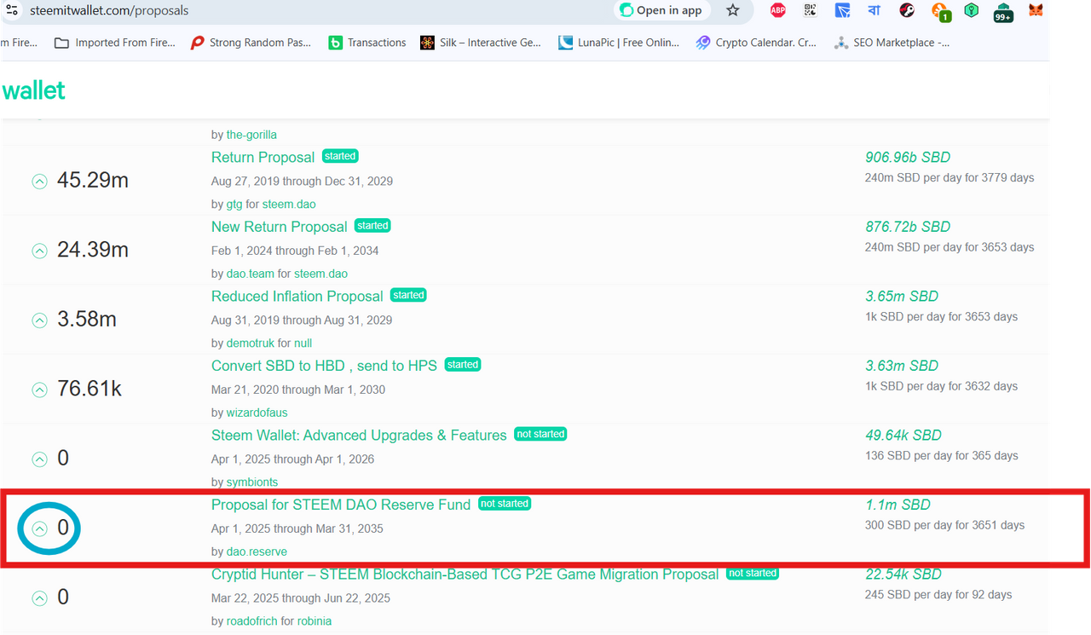This screenshot has height=635, width=1091.
Task: Open Convert SBD to HBD, send to HPS
Action: [x=324, y=366]
